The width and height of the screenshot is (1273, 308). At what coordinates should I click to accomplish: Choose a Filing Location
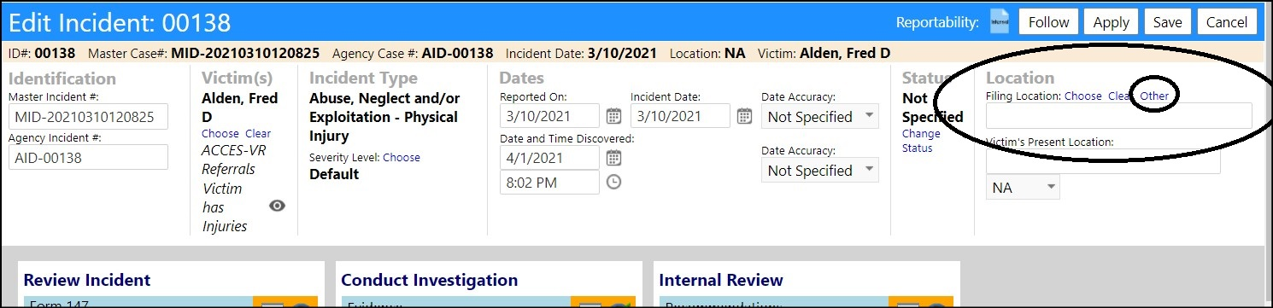[x=1083, y=96]
